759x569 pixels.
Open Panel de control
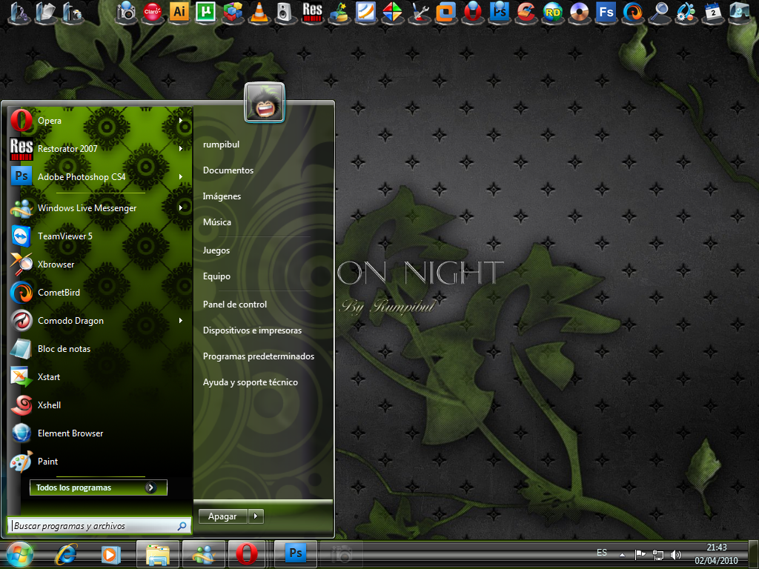tap(235, 305)
